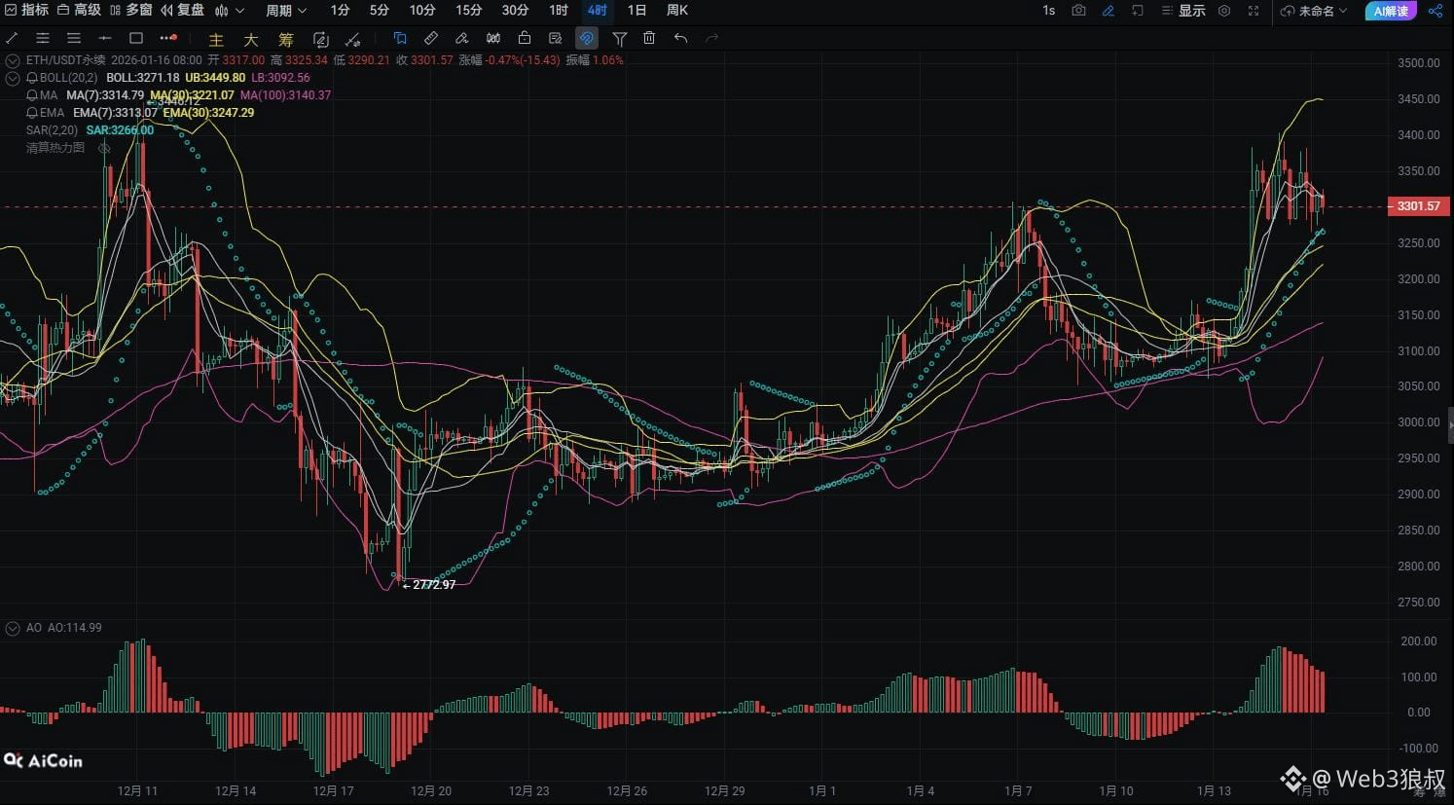Image resolution: width=1454 pixels, height=805 pixels.
Task: Click the AI解读 button
Action: coord(1391,11)
